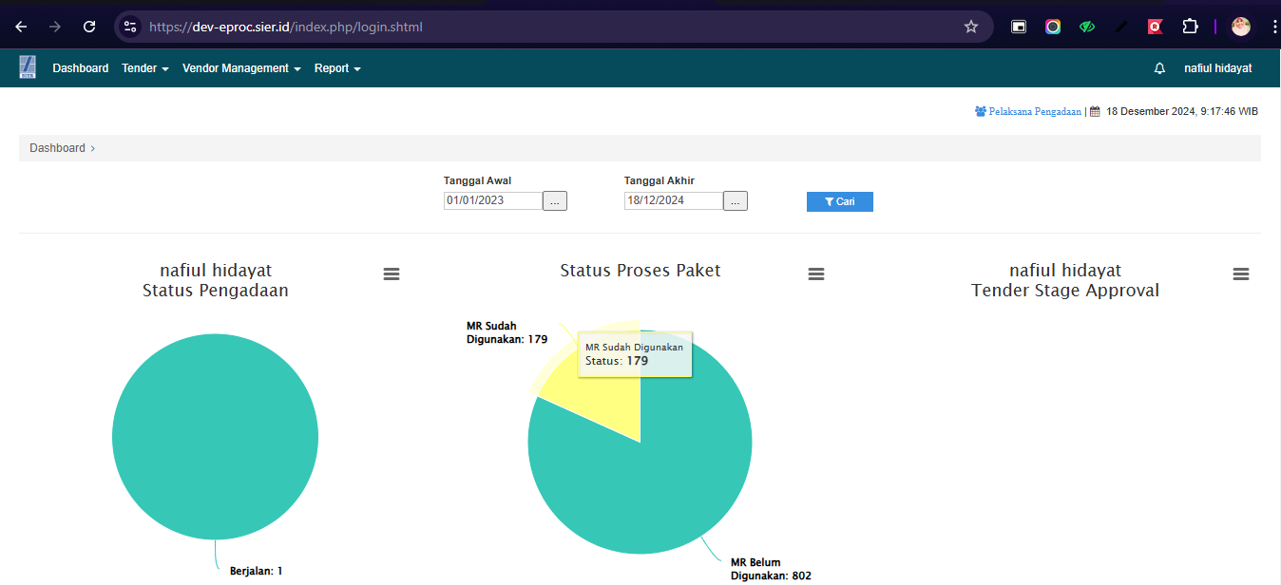
Task: Bookmark this page with star icon
Action: click(971, 27)
